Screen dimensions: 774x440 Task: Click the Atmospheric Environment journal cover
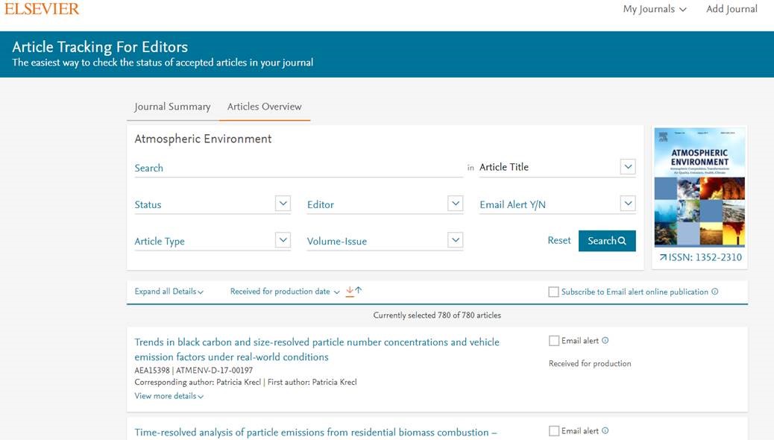[x=699, y=187]
